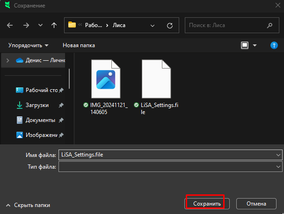Open the view options dropdown arrow
The width and height of the screenshot is (284, 214).
point(255,45)
